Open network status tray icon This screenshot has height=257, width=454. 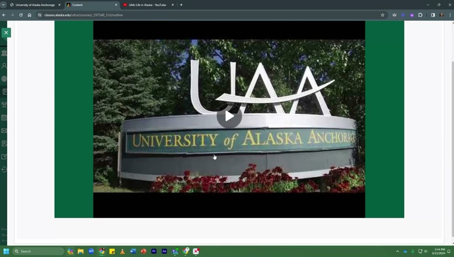[420, 251]
